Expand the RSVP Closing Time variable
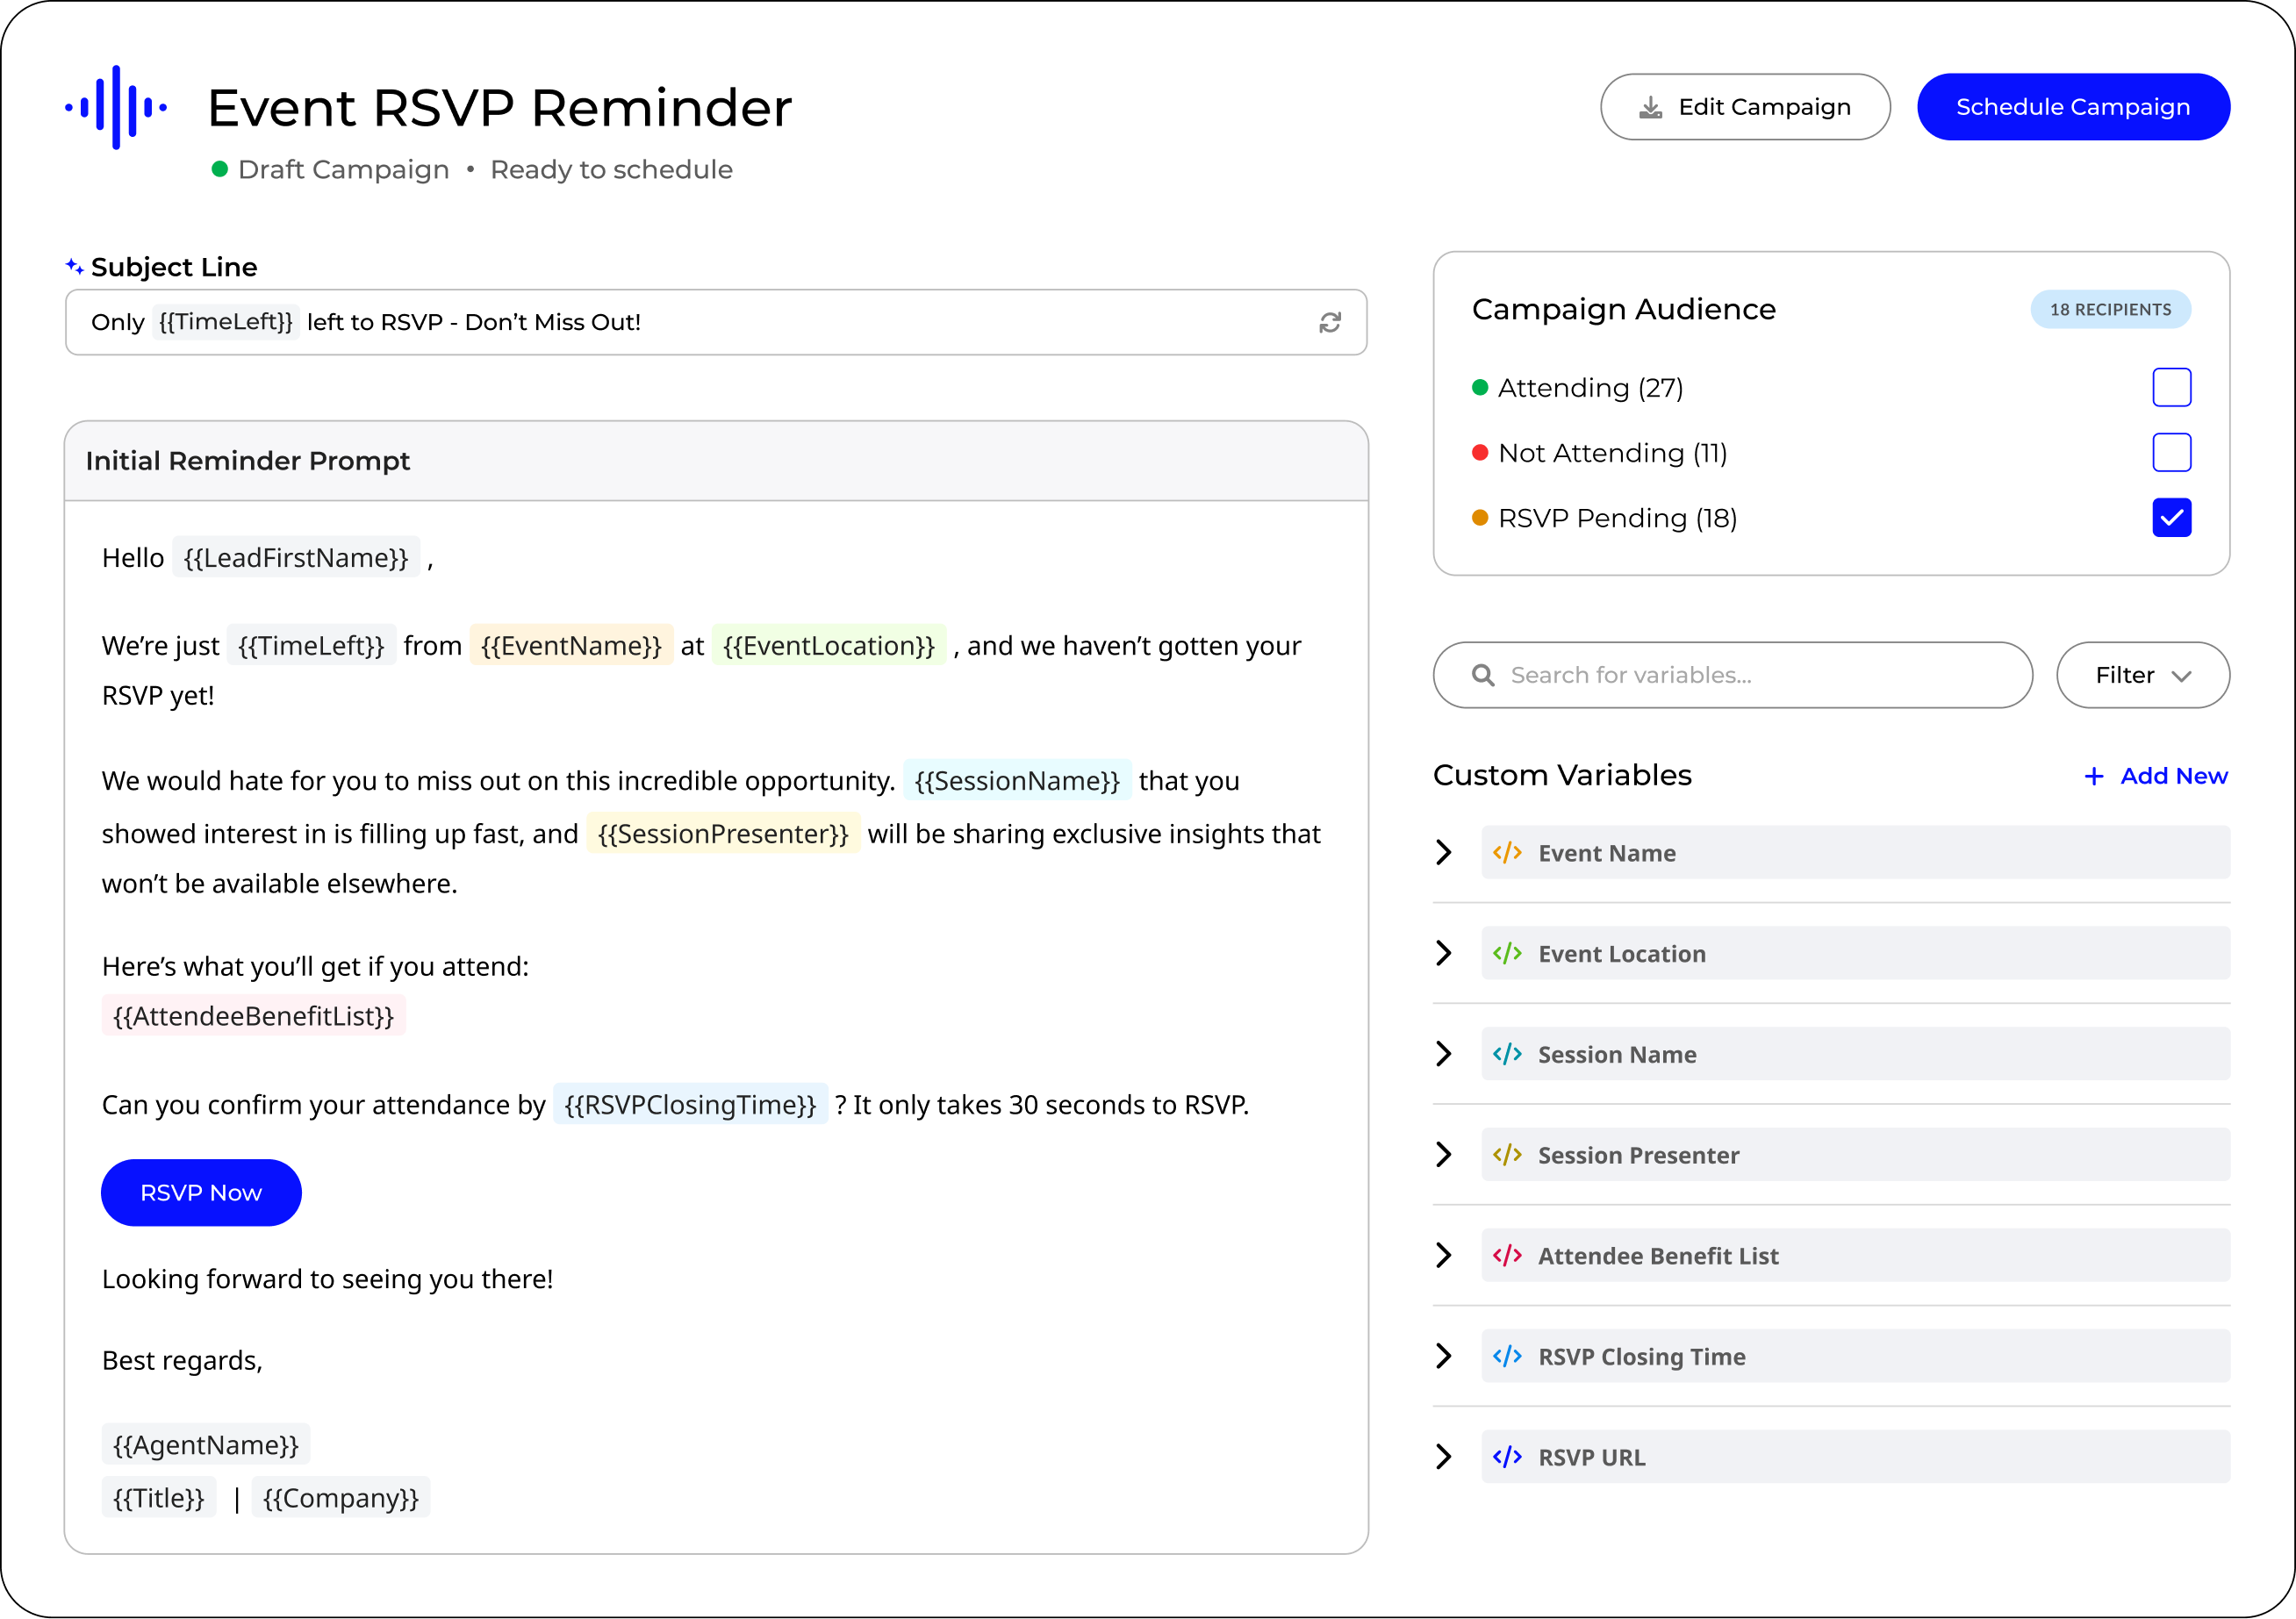 pos(1443,1356)
